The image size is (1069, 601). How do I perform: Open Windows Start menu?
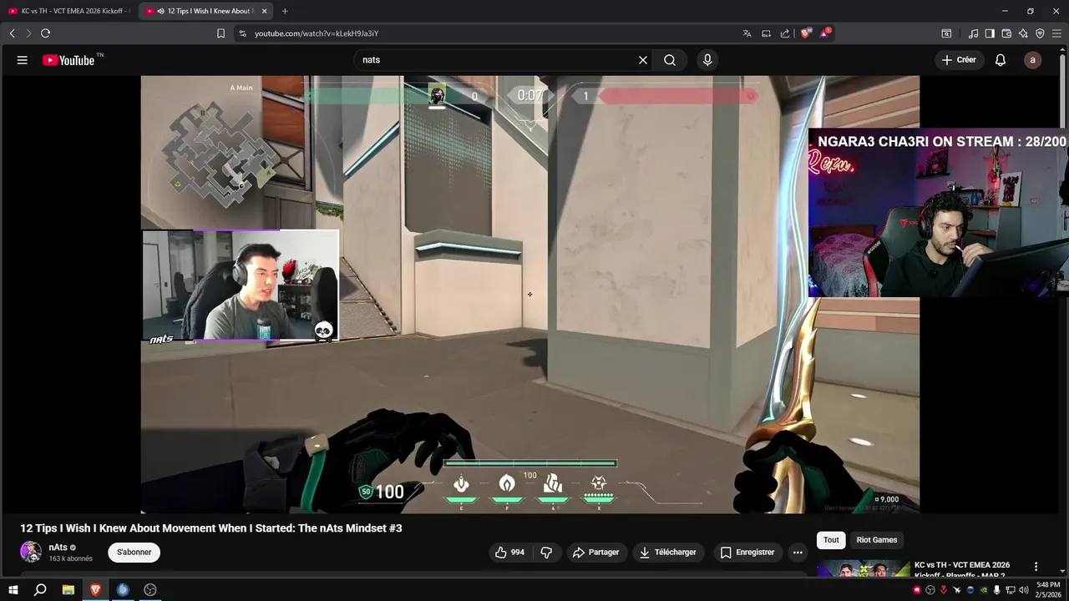13,589
